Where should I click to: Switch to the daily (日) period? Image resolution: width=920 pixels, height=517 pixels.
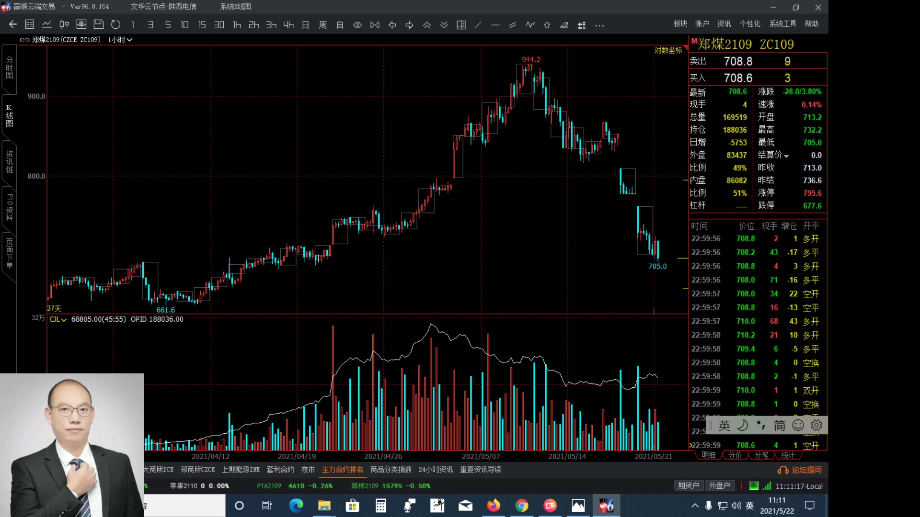tap(306, 25)
